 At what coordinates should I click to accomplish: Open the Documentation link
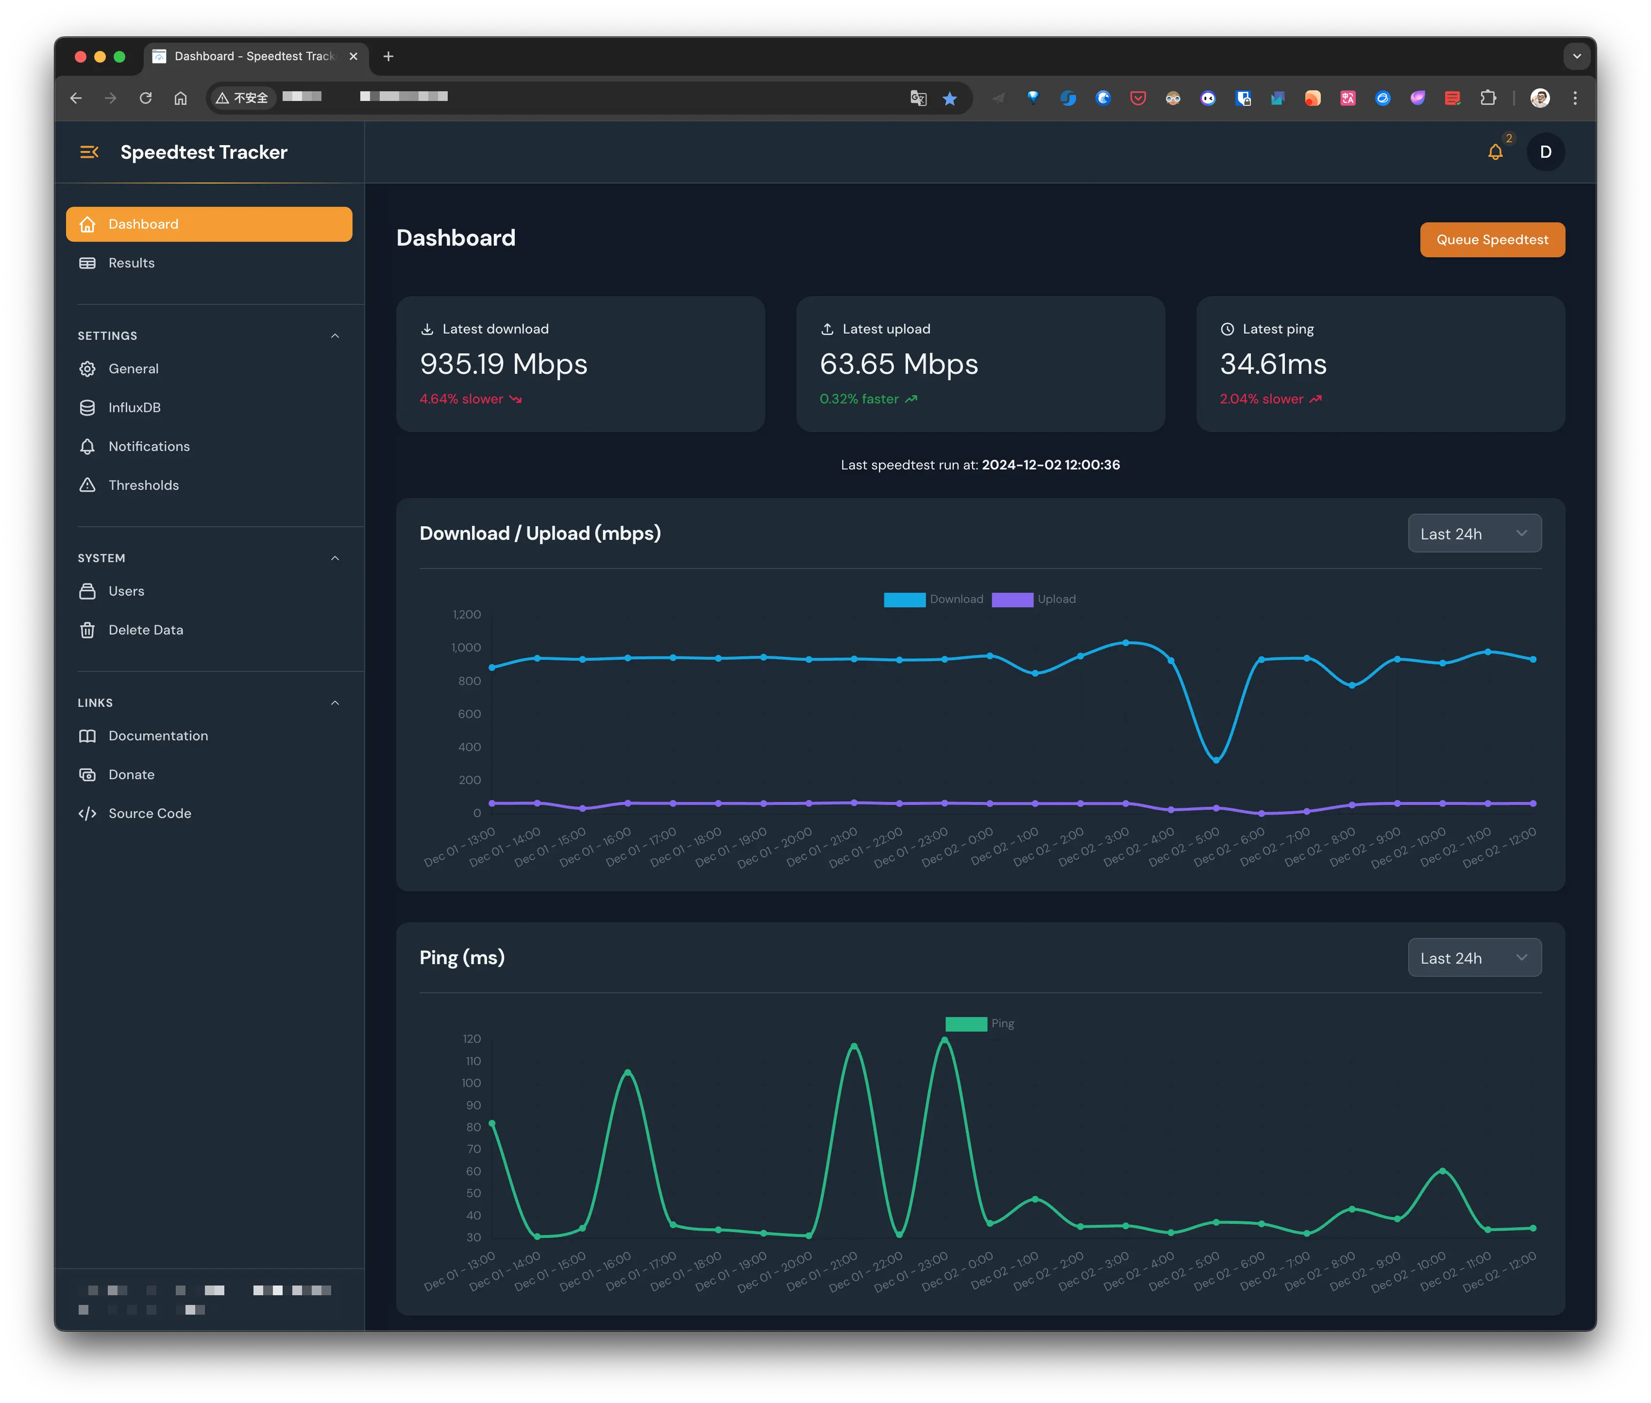[x=158, y=735]
